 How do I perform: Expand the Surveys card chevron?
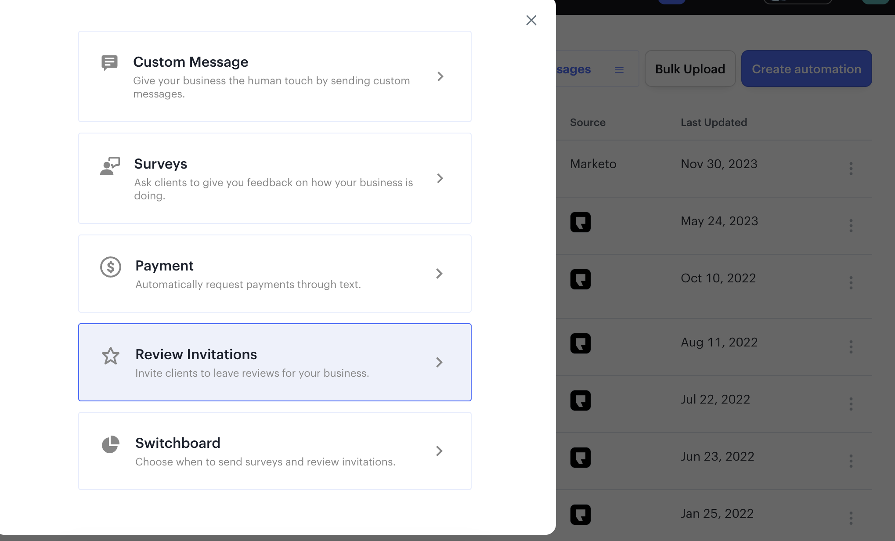pos(440,178)
